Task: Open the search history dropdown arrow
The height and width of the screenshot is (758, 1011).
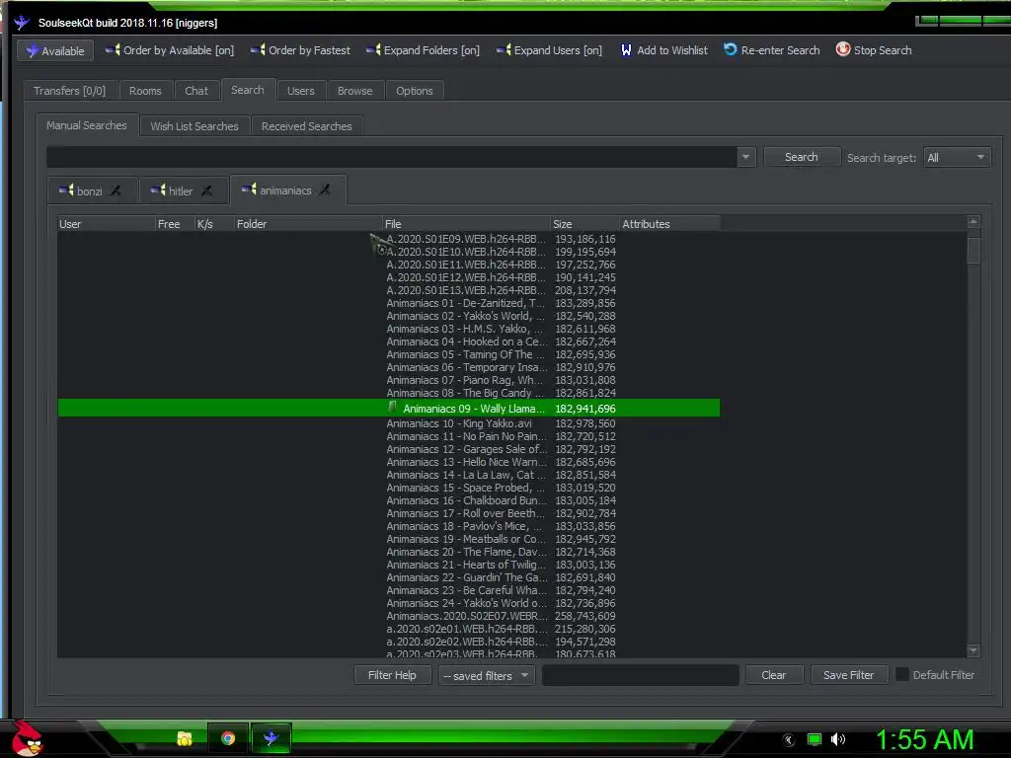Action: tap(746, 157)
